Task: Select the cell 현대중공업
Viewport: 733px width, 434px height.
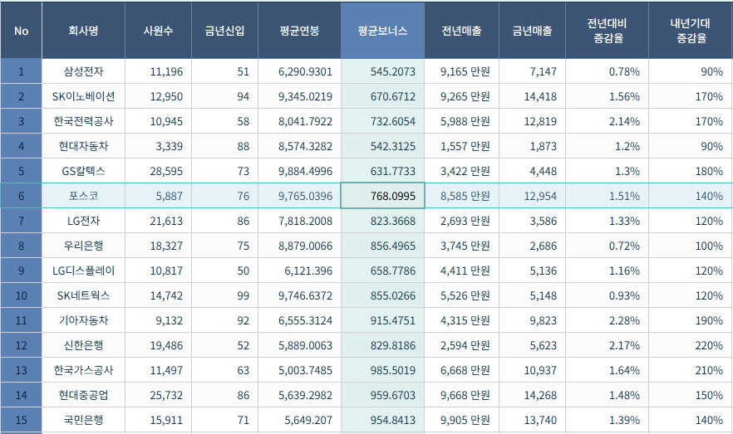Action: [x=83, y=395]
